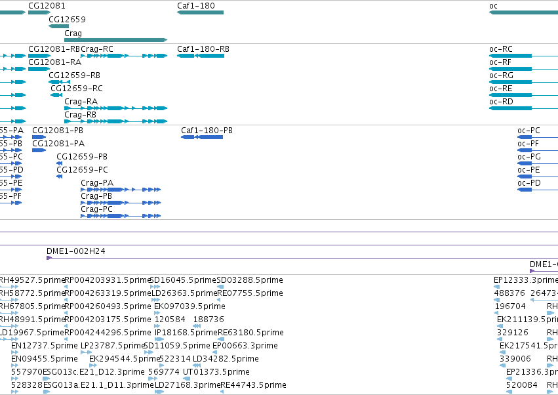
Task: Click the LD34282.5prime EST
Action: pyautogui.click(x=197, y=365)
